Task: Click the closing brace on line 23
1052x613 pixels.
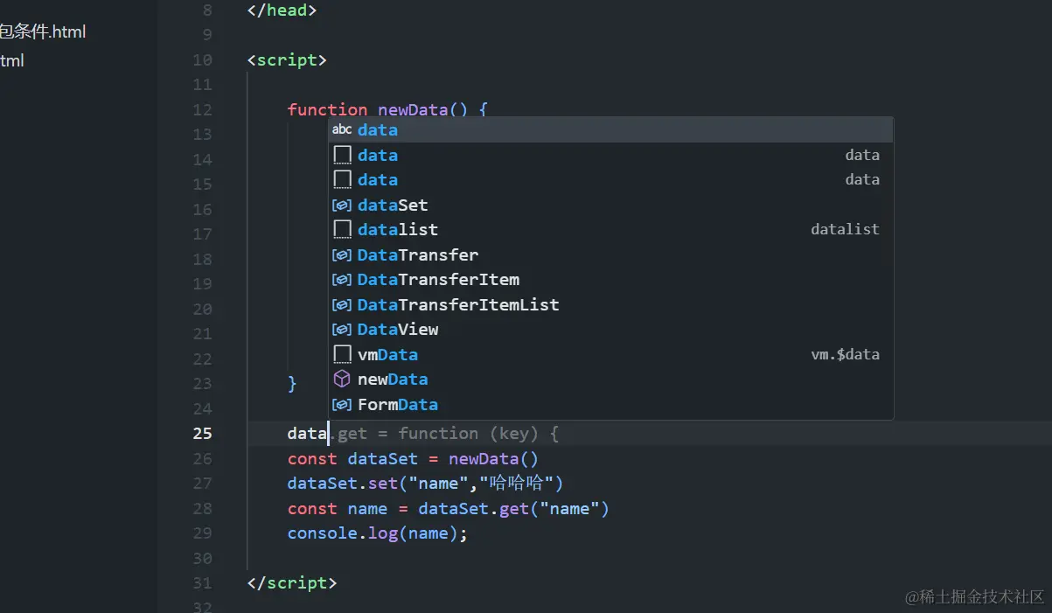Action: pyautogui.click(x=293, y=383)
